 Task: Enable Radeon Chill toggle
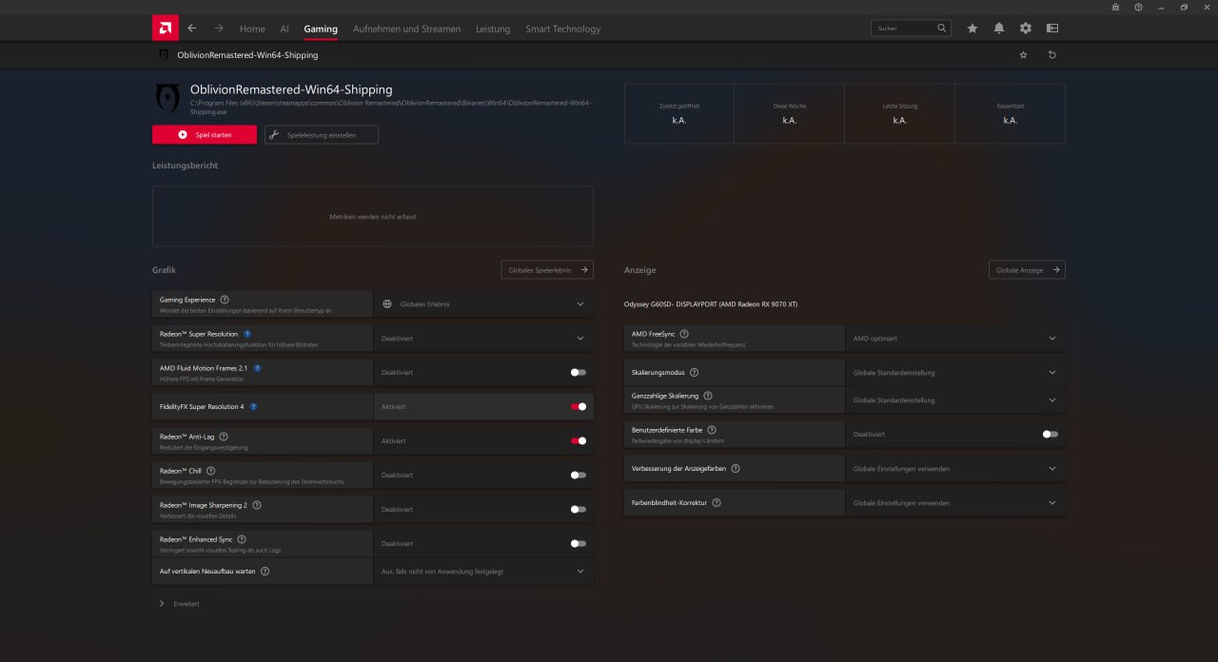coord(579,476)
